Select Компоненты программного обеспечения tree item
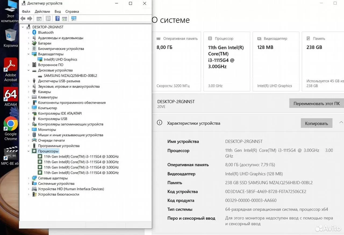 coord(72,102)
